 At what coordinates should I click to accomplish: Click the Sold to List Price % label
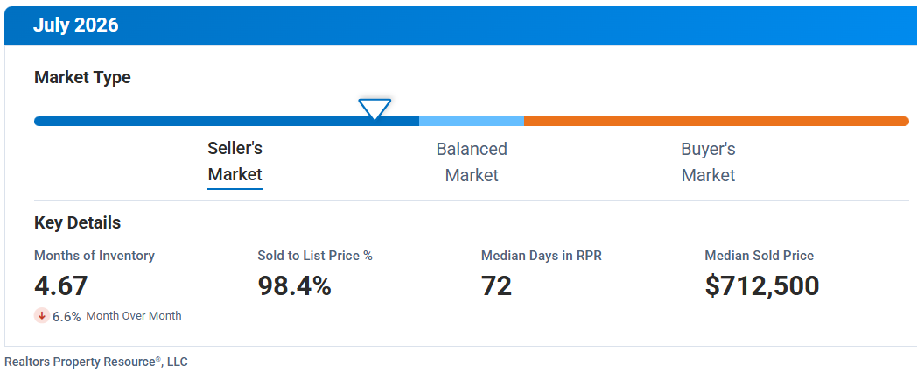click(315, 256)
